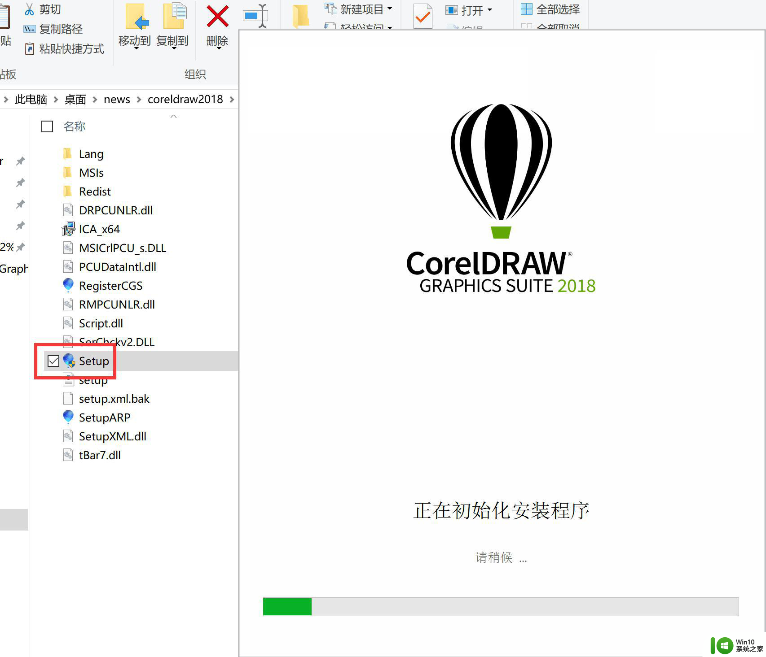Screen dimensions: 766x657
Task: Select the SetupARP balloon icon
Action: [68, 417]
